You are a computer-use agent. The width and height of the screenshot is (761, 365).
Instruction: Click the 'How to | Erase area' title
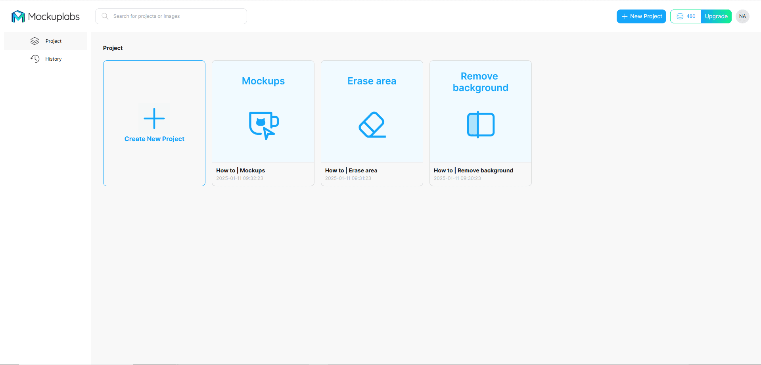[351, 170]
